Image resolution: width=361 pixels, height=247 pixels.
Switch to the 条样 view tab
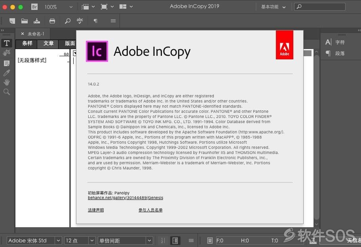click(x=27, y=44)
